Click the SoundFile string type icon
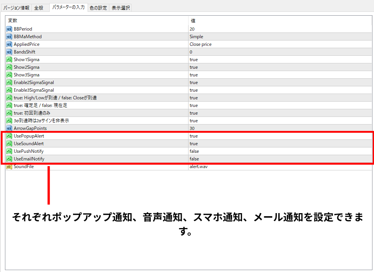This screenshot has height=272, width=374. coord(9,167)
